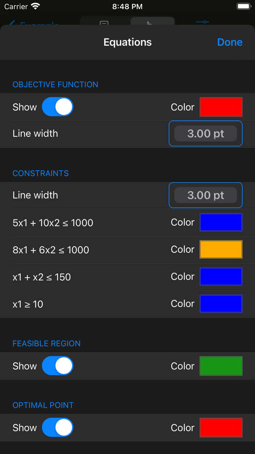Turn off the Optimal Point Show switch
Viewport: 255px width, 454px height.
click(58, 427)
